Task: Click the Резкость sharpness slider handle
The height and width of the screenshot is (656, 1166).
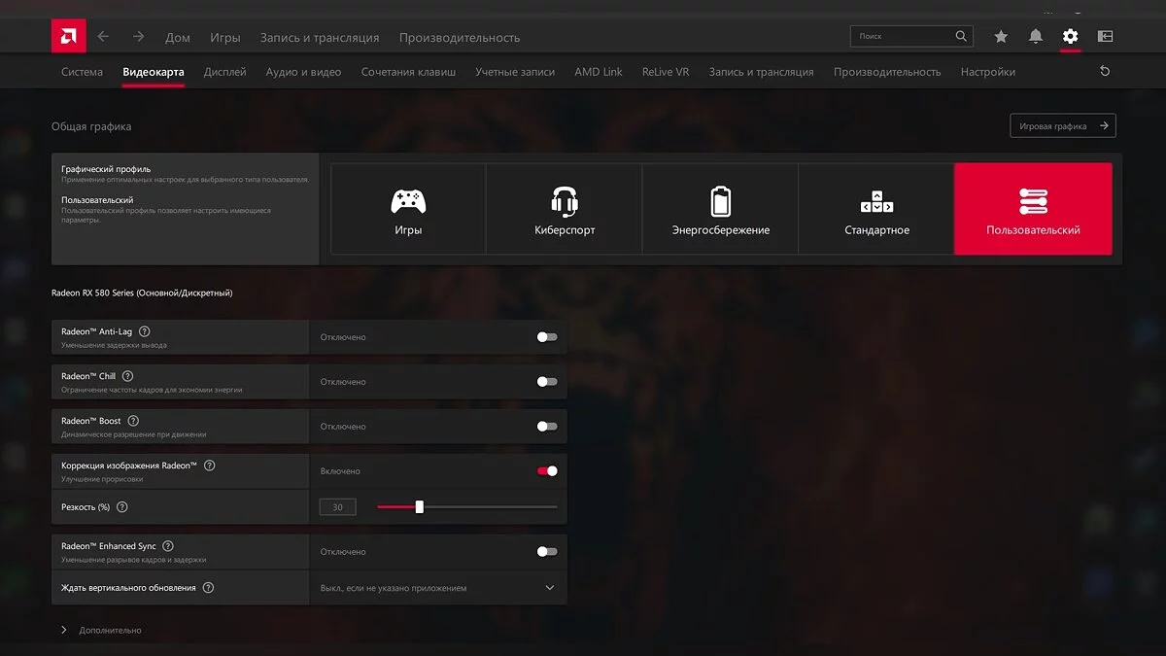Action: [419, 507]
